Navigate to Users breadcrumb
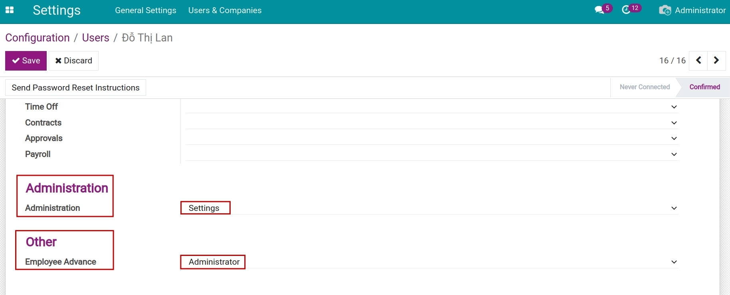The height and width of the screenshot is (295, 730). (95, 38)
